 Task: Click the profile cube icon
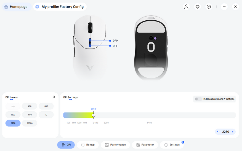pyautogui.click(x=37, y=7)
